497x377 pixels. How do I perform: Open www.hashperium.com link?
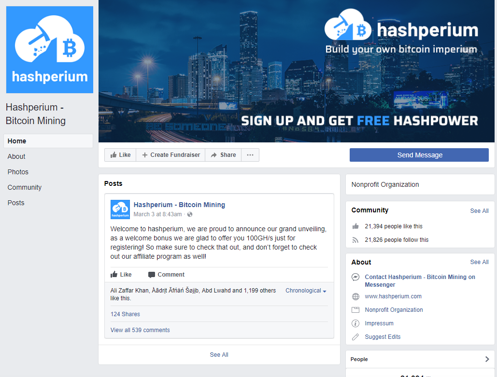(x=393, y=296)
